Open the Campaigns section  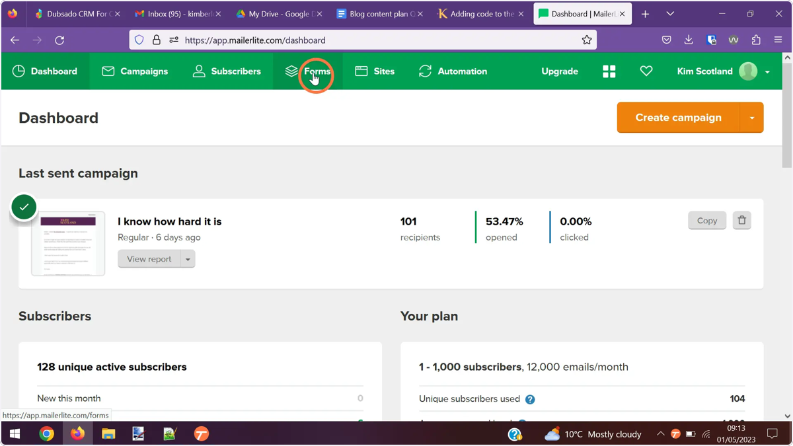(x=135, y=71)
